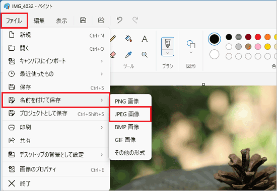
Task: Expand the 図形 shapes dropdown arrow
Action: point(191,52)
